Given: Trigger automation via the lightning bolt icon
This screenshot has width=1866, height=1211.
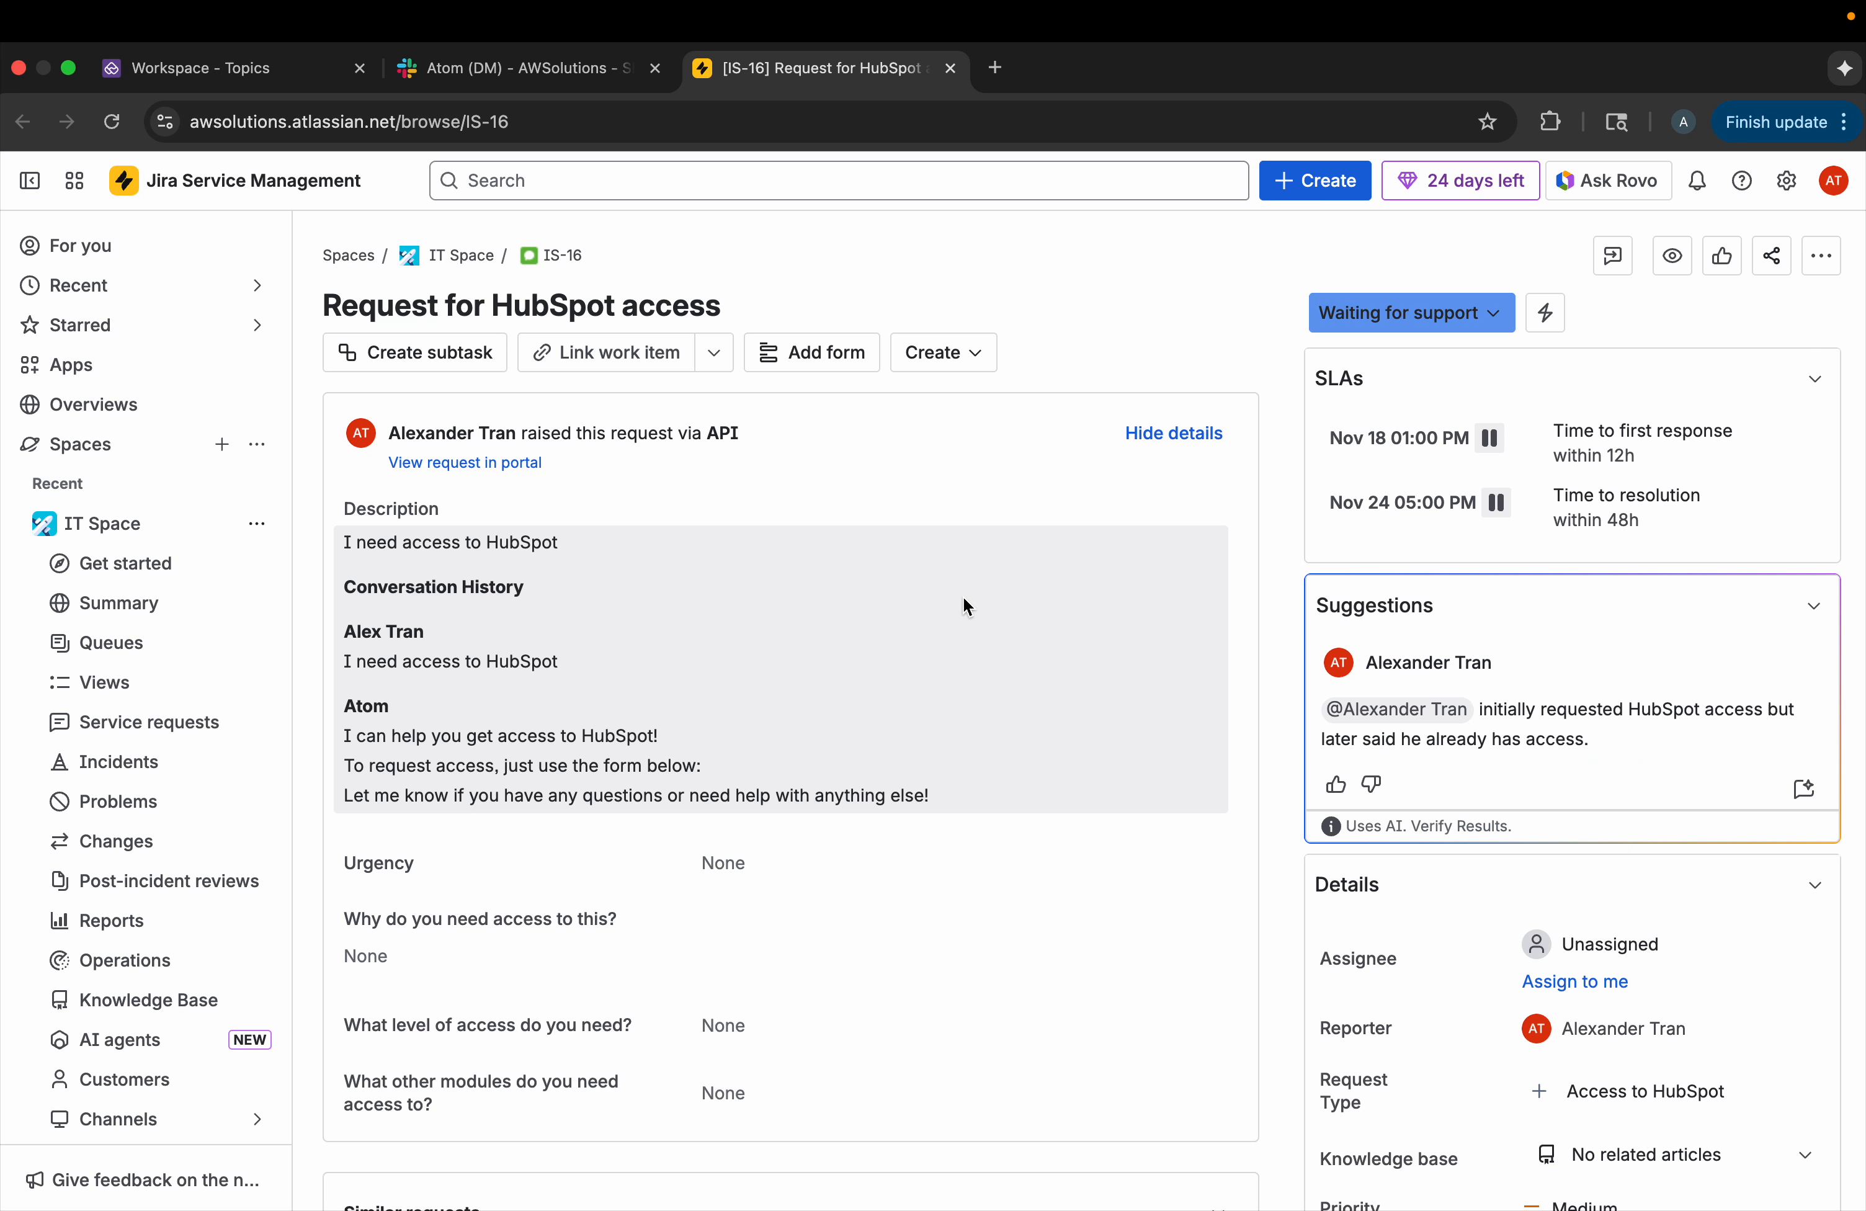Looking at the screenshot, I should 1544,312.
